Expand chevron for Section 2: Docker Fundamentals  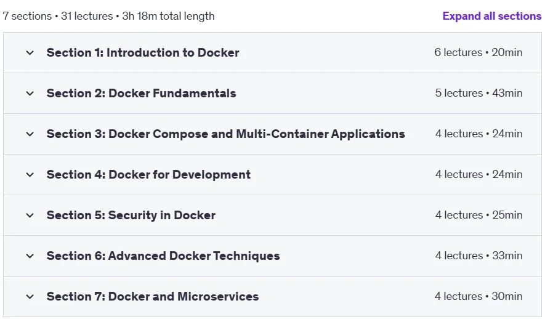pyautogui.click(x=30, y=94)
